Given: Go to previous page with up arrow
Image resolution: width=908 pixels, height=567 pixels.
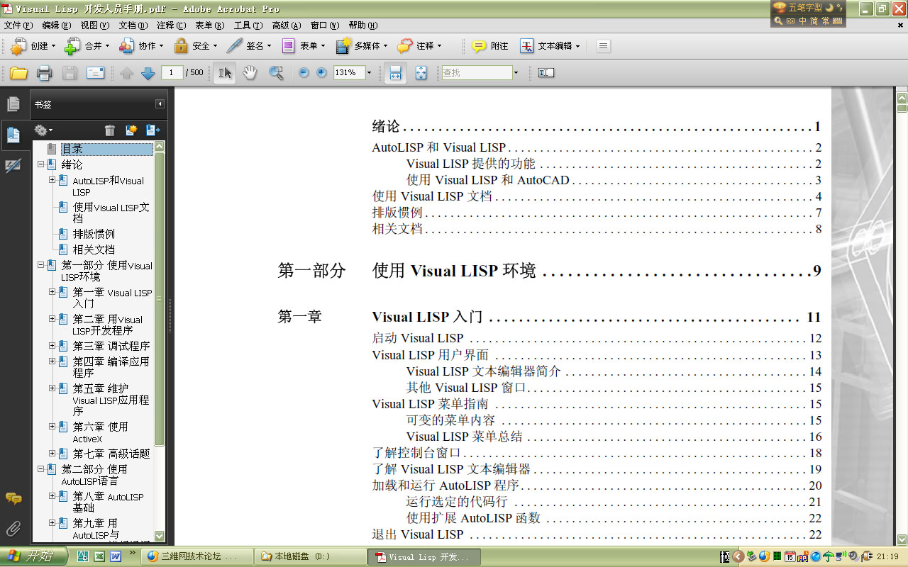Looking at the screenshot, I should pyautogui.click(x=126, y=73).
